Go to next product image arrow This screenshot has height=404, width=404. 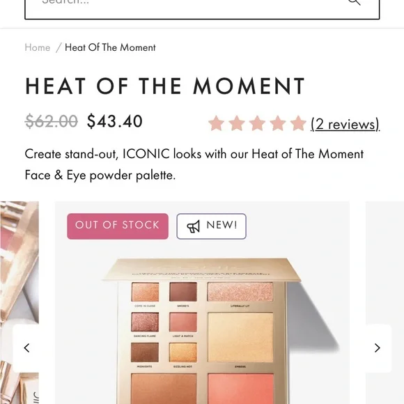378,348
